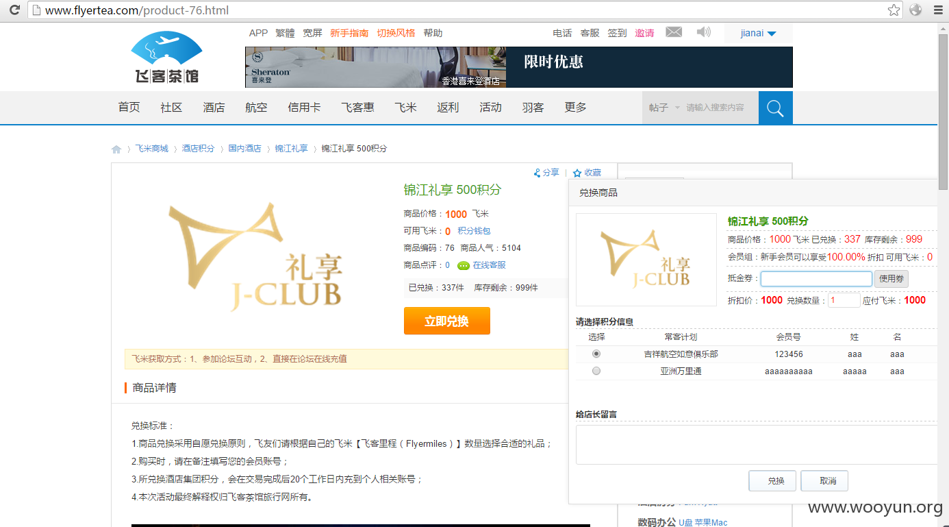Open the jianai user dropdown

pyautogui.click(x=758, y=33)
